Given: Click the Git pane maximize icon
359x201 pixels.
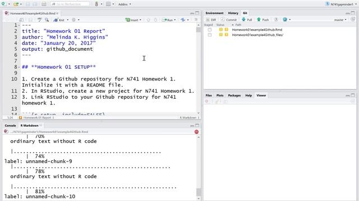Looking at the screenshot, I should 353,13.
